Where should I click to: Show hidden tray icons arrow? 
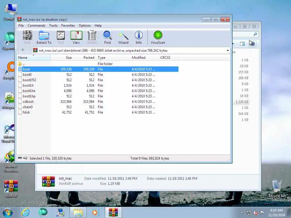pos(242,213)
